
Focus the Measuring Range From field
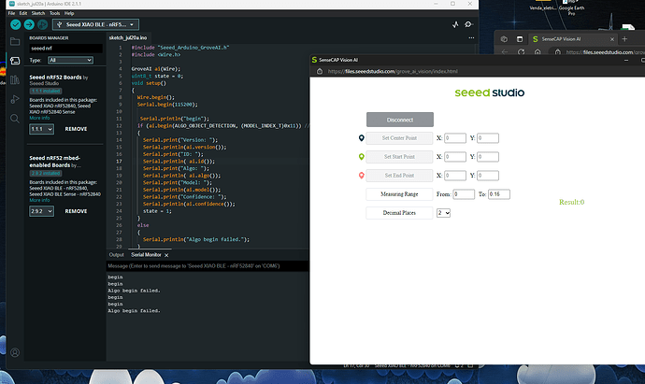[464, 194]
